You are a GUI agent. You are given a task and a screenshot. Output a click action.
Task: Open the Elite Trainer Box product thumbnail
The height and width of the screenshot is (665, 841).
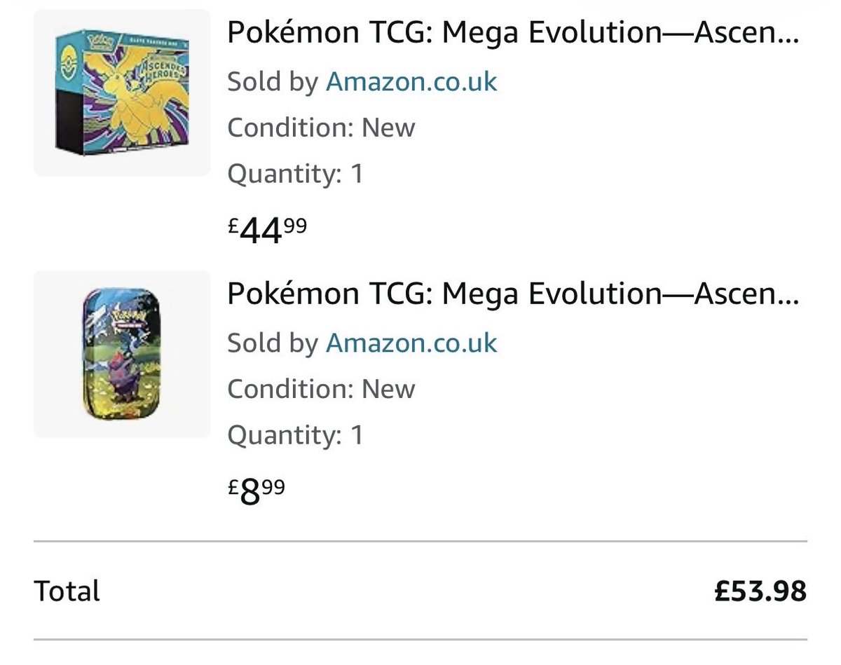122,92
